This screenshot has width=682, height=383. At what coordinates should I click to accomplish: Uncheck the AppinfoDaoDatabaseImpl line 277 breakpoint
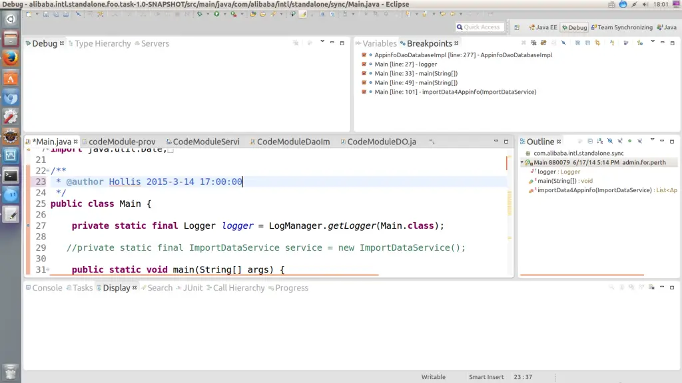pyautogui.click(x=363, y=55)
